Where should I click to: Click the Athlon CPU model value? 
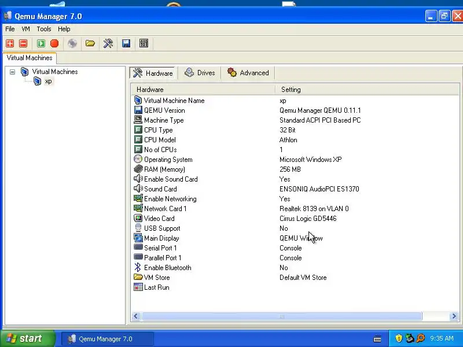(x=288, y=140)
